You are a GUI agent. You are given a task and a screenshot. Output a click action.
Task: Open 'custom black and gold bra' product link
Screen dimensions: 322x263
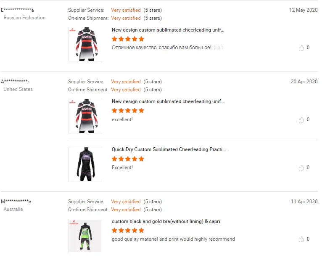click(166, 221)
